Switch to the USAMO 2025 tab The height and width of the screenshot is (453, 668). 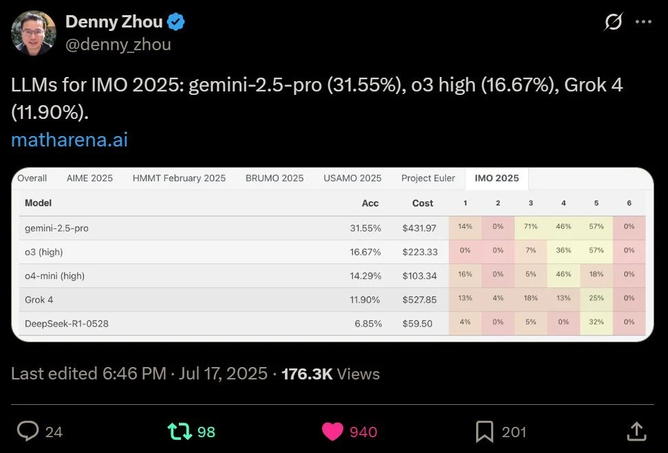[x=352, y=178]
